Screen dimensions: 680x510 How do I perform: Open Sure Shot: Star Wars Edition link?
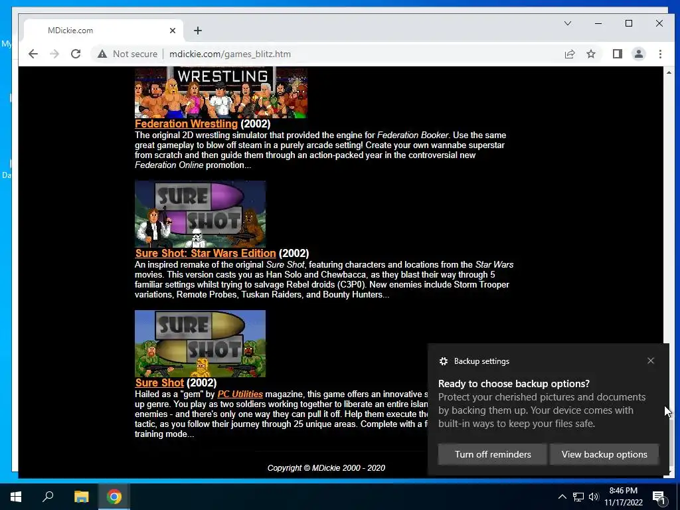206,253
